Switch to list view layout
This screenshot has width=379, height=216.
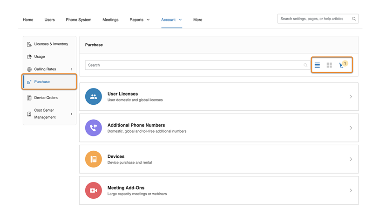(x=317, y=65)
